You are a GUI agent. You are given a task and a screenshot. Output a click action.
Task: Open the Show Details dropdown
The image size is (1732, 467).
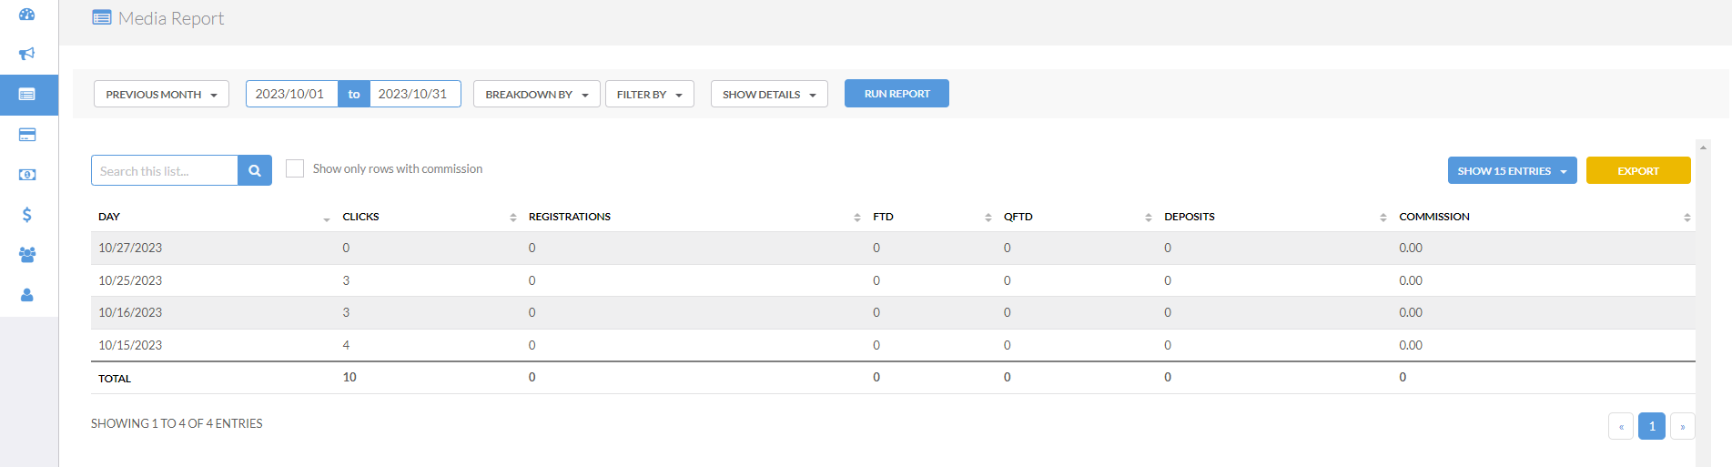point(769,94)
